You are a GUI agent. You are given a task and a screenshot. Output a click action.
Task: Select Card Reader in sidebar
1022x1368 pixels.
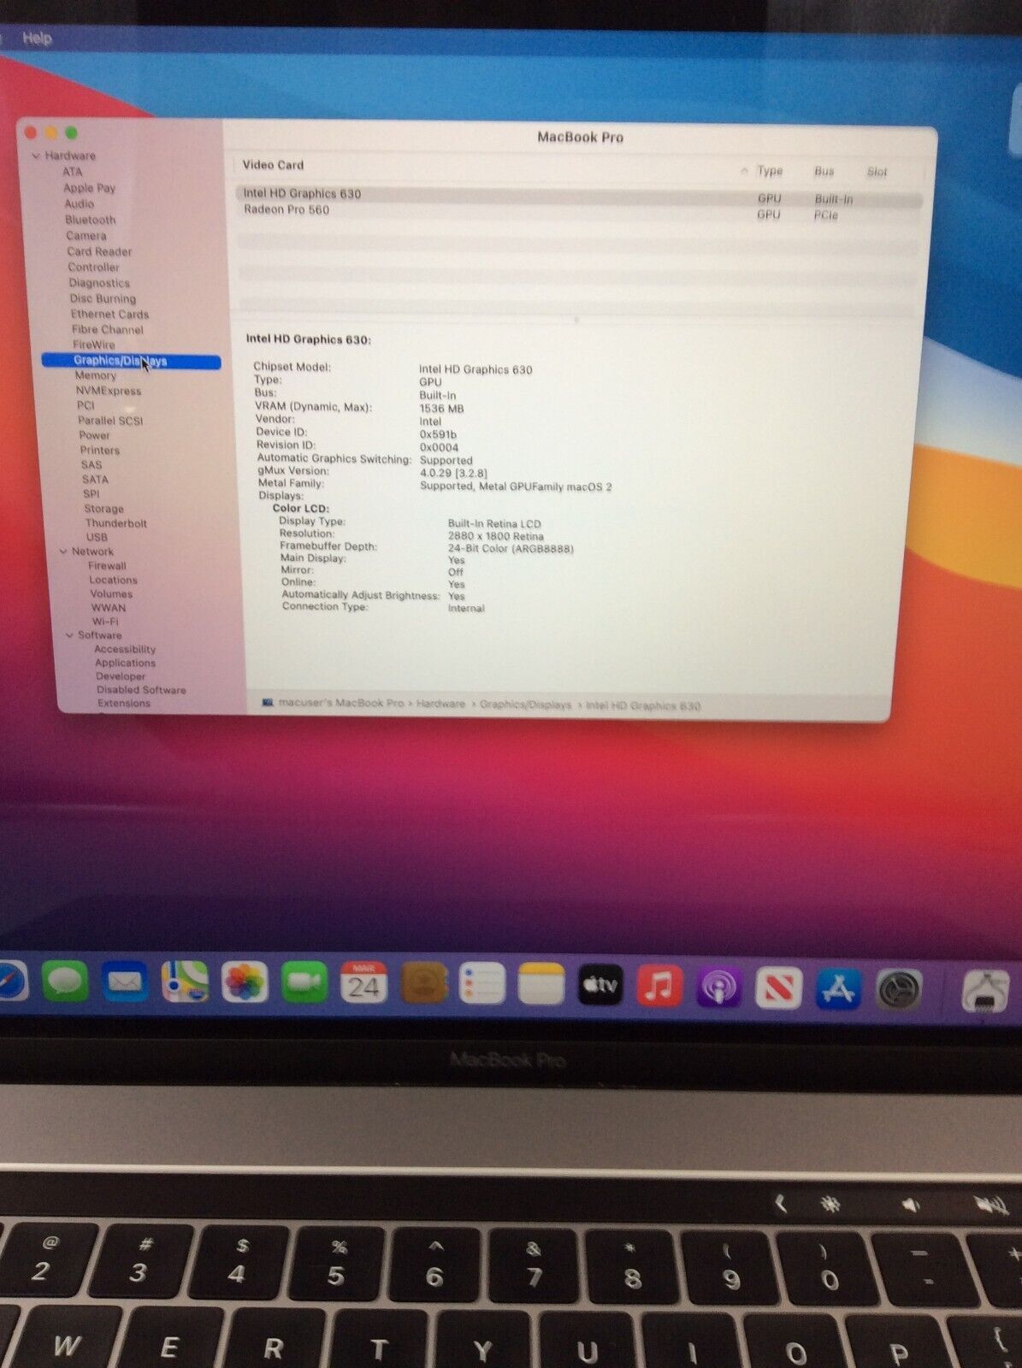point(99,252)
